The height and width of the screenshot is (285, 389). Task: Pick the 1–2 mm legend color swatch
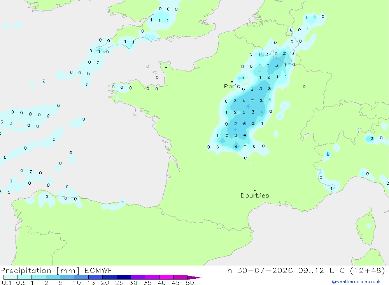(x=39, y=277)
